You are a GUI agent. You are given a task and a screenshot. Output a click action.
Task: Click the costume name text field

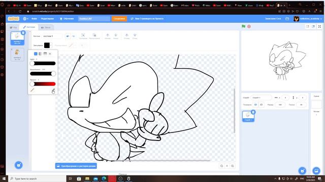tap(52, 36)
